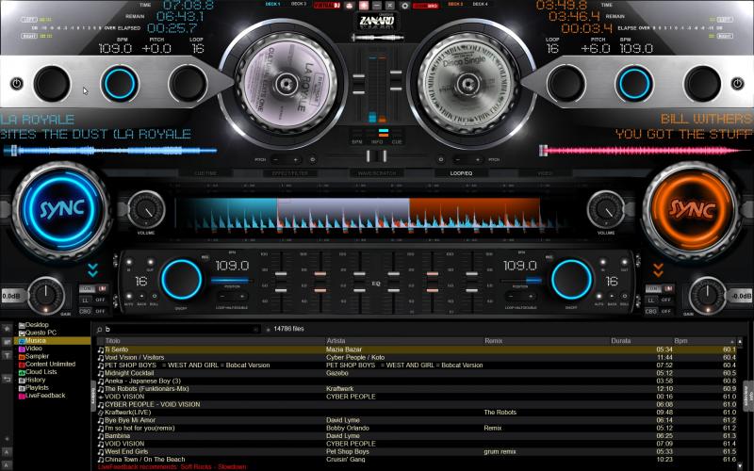Click the orange double-chevron arrow below right SYNC
This screenshot has width=754, height=471.
click(658, 270)
